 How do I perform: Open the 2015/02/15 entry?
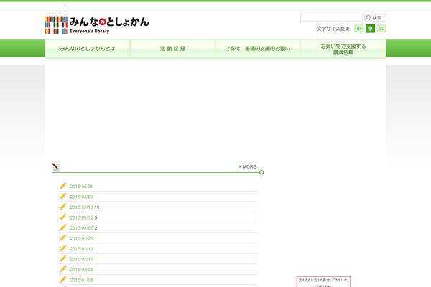[82, 260]
